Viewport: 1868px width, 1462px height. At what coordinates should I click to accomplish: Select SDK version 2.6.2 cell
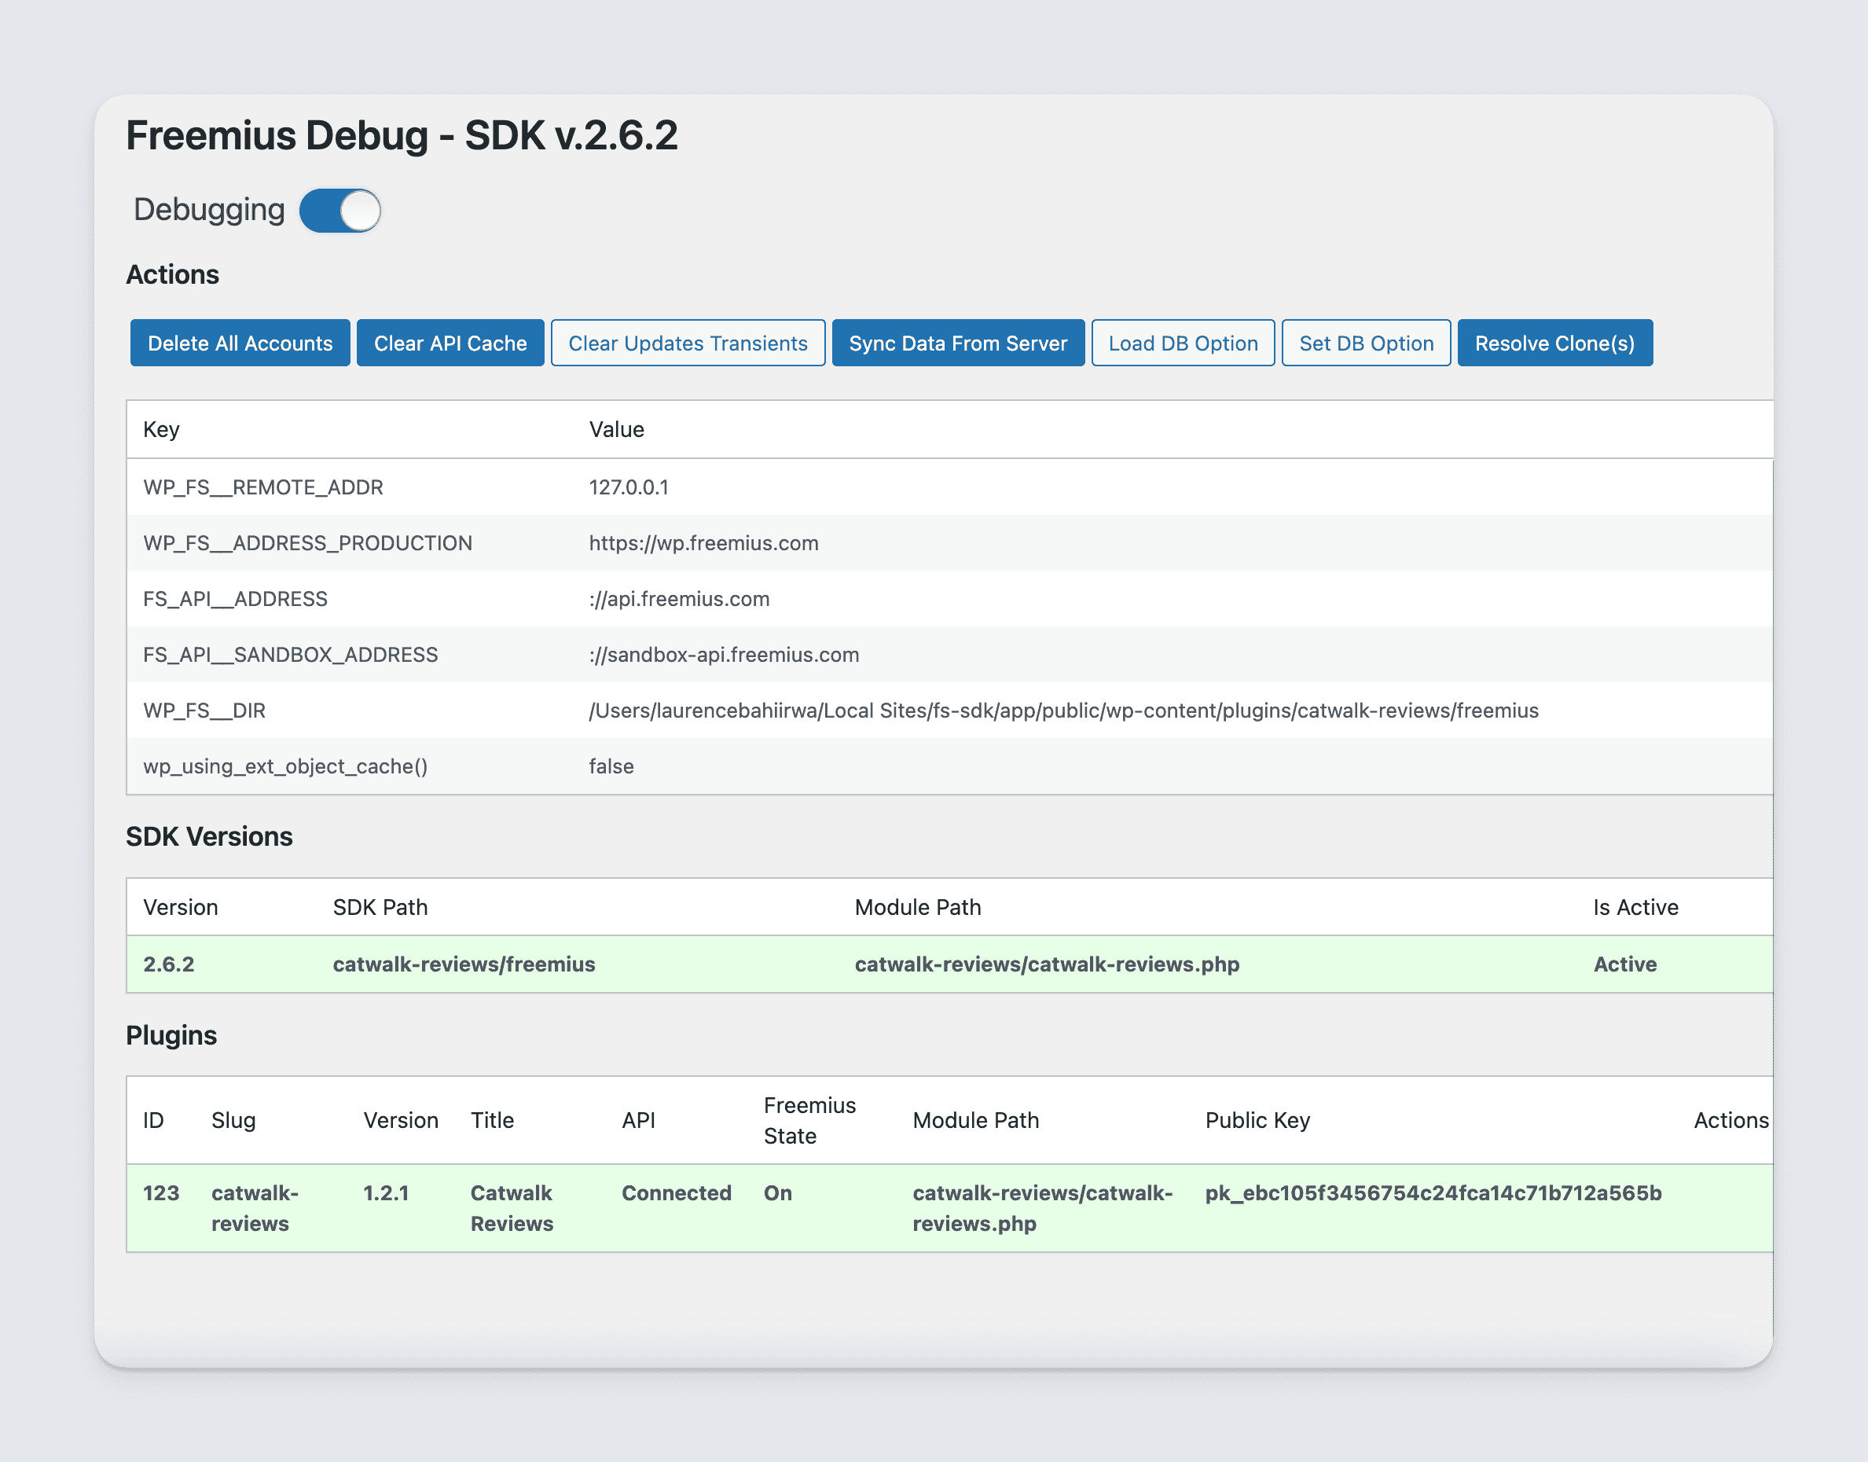click(169, 964)
